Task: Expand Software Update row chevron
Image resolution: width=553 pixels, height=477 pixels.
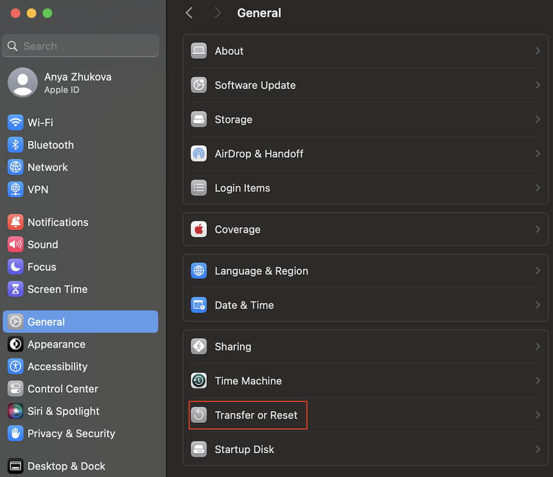Action: (x=537, y=85)
